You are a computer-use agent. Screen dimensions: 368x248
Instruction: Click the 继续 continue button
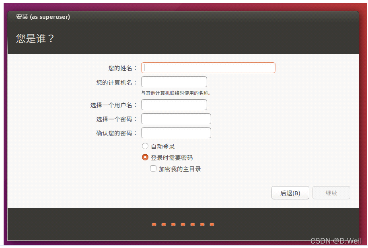(x=331, y=193)
